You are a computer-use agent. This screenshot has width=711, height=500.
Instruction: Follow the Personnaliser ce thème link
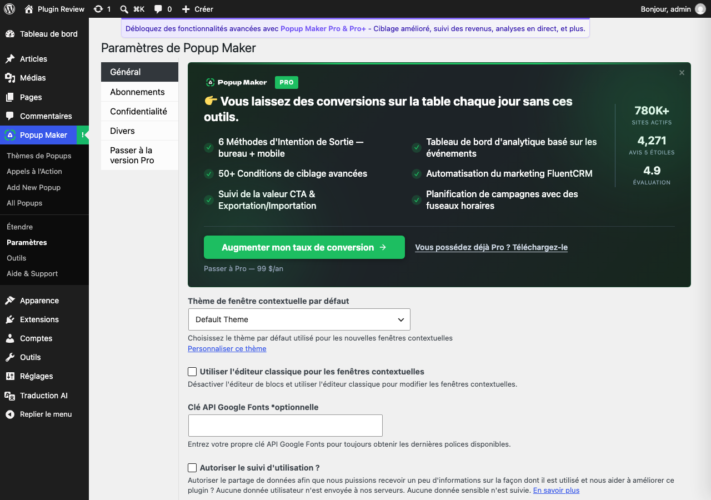pos(227,349)
